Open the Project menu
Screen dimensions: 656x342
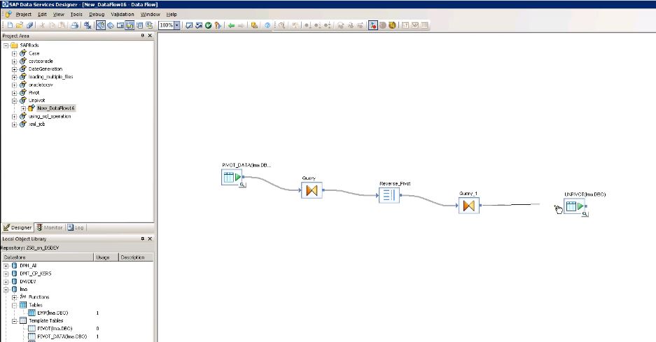(23, 14)
